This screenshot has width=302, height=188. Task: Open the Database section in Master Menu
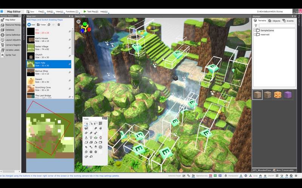[10, 30]
